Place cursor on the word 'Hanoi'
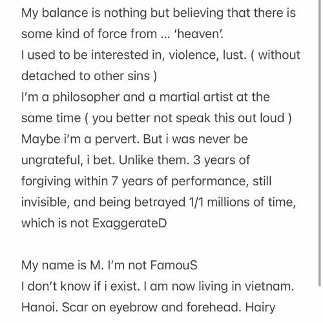323x323 pixels. (39, 307)
